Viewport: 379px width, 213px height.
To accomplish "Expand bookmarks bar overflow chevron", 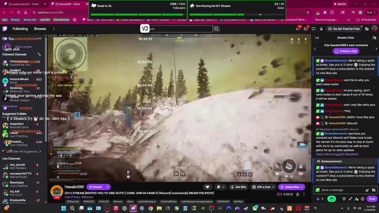I will 348,20.
